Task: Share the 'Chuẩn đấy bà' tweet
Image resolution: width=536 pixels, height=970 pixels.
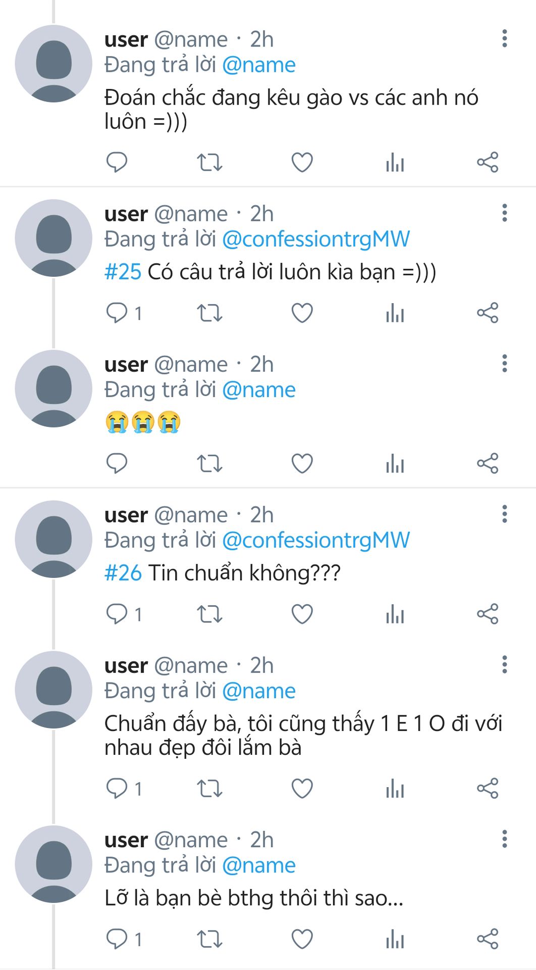Action: pyautogui.click(x=488, y=788)
